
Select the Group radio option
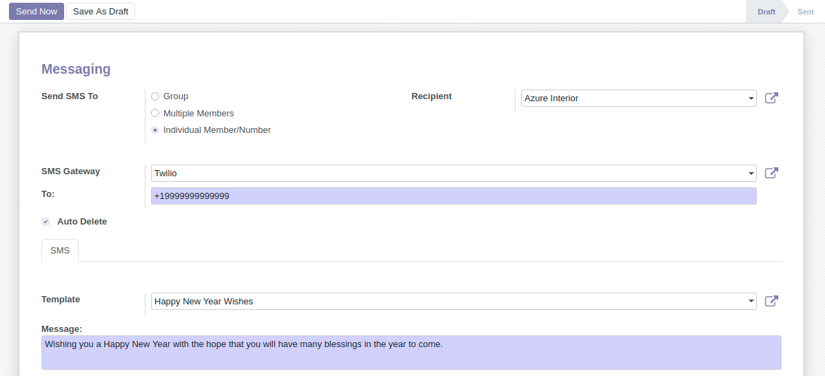tap(155, 96)
